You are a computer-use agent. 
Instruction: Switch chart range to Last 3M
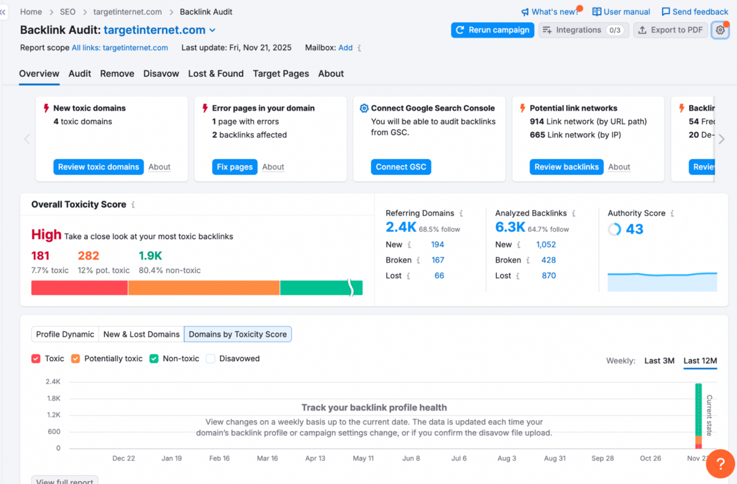click(x=660, y=361)
